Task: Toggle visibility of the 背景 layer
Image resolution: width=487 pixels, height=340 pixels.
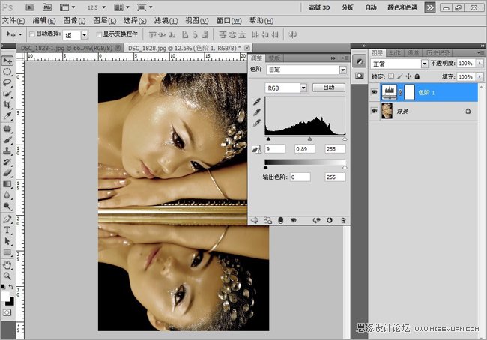Action: click(x=375, y=110)
